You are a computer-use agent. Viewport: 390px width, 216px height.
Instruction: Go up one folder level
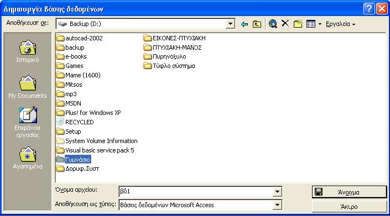click(x=257, y=24)
